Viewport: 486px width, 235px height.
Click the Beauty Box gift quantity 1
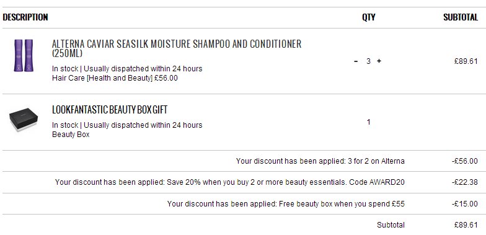368,122
